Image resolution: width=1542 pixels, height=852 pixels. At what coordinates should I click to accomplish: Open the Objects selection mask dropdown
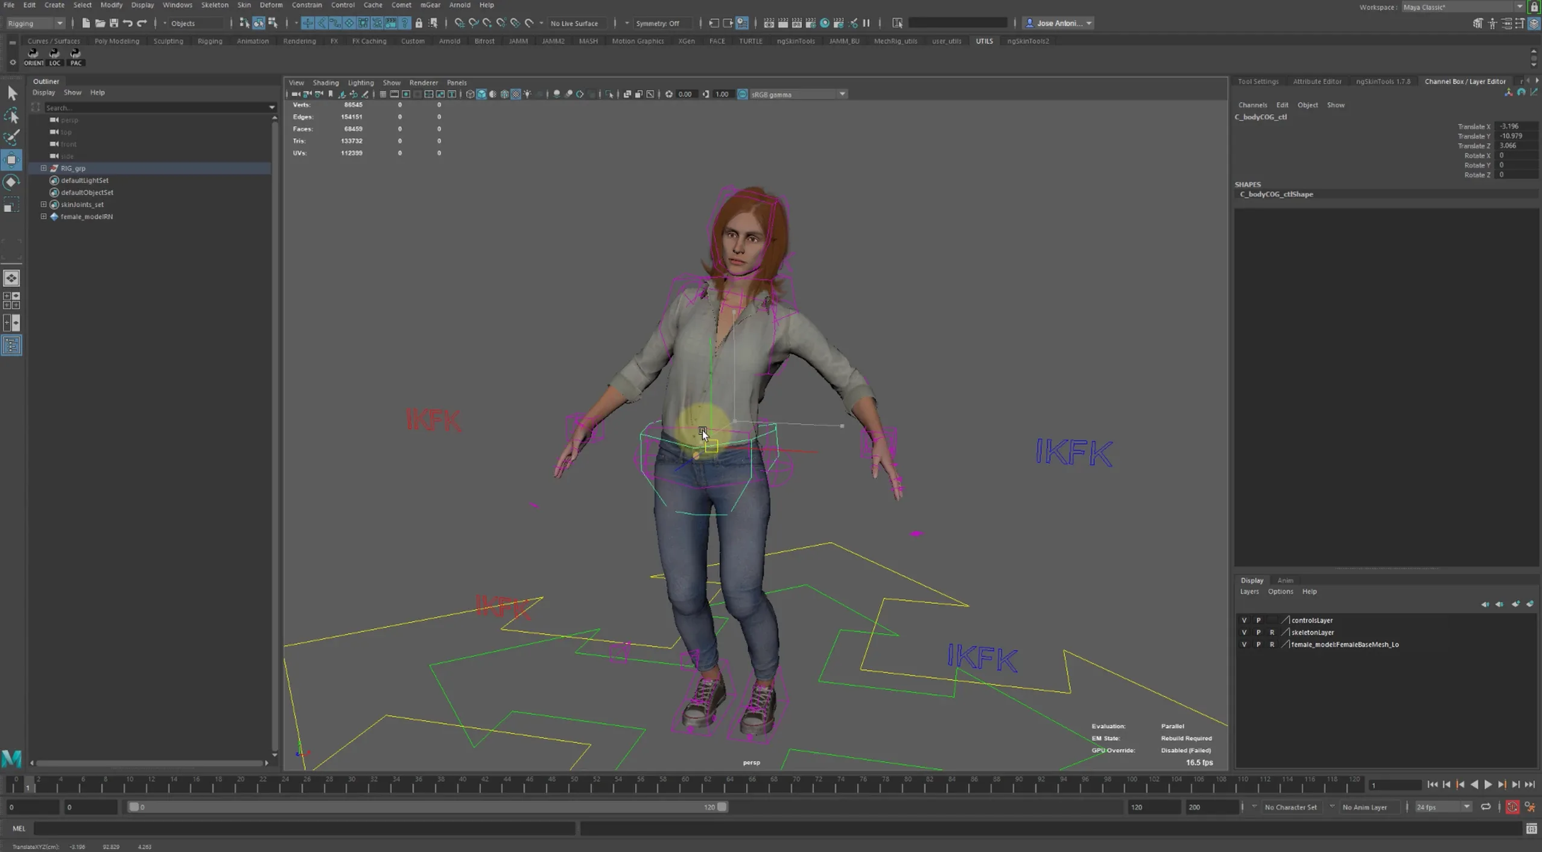(193, 23)
